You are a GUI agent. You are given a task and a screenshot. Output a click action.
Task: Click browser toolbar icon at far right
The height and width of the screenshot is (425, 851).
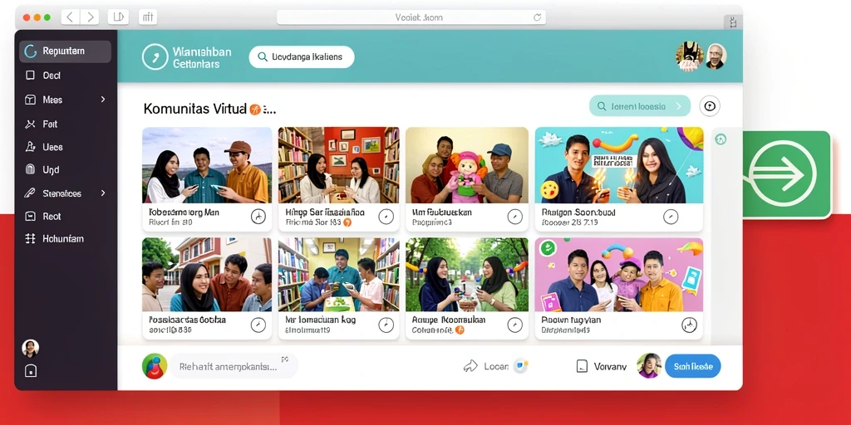[733, 22]
